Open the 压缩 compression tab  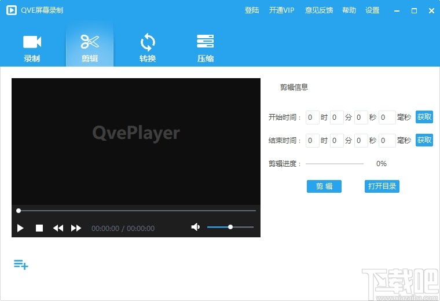(x=206, y=48)
